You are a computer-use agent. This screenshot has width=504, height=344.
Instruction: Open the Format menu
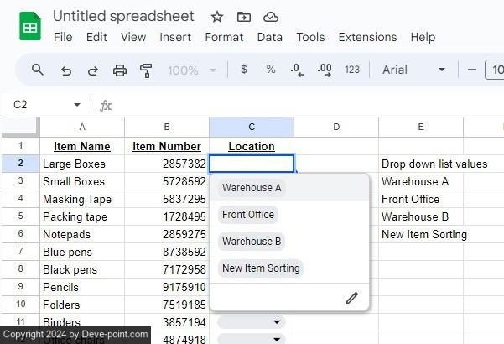pyautogui.click(x=224, y=37)
